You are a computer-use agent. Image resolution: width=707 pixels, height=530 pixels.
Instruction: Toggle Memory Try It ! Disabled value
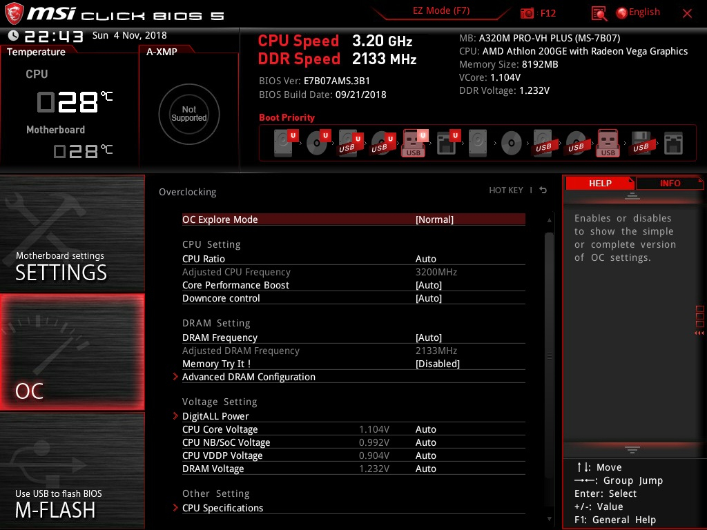click(437, 364)
